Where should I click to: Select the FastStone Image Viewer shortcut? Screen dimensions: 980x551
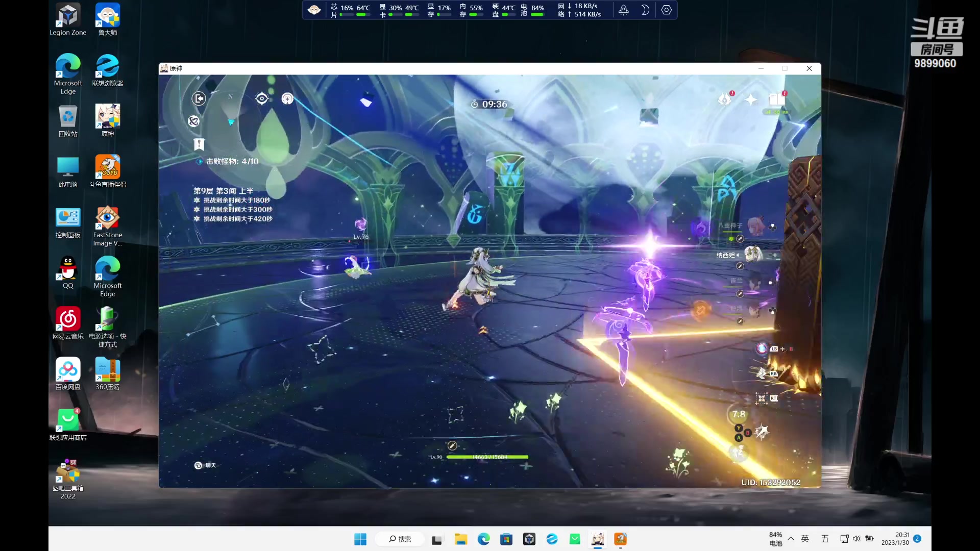click(108, 227)
